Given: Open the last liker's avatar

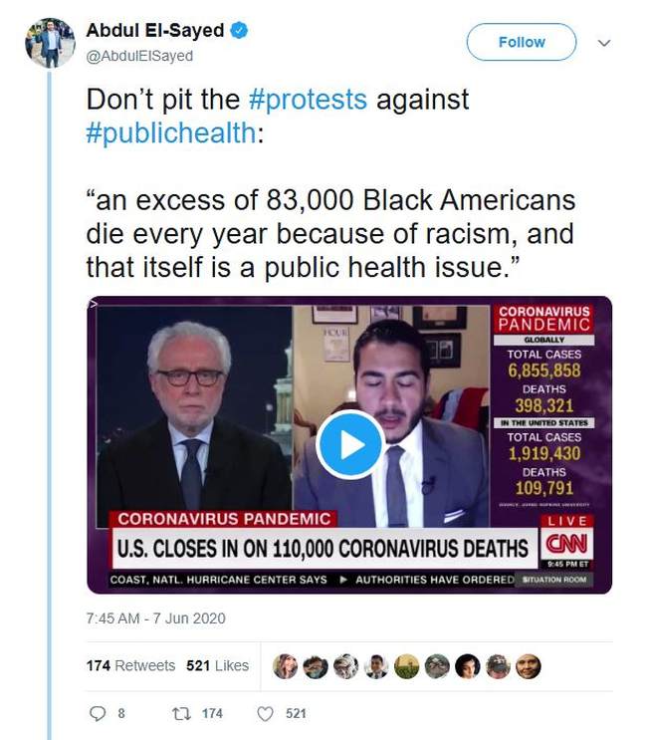Looking at the screenshot, I should coord(529,666).
